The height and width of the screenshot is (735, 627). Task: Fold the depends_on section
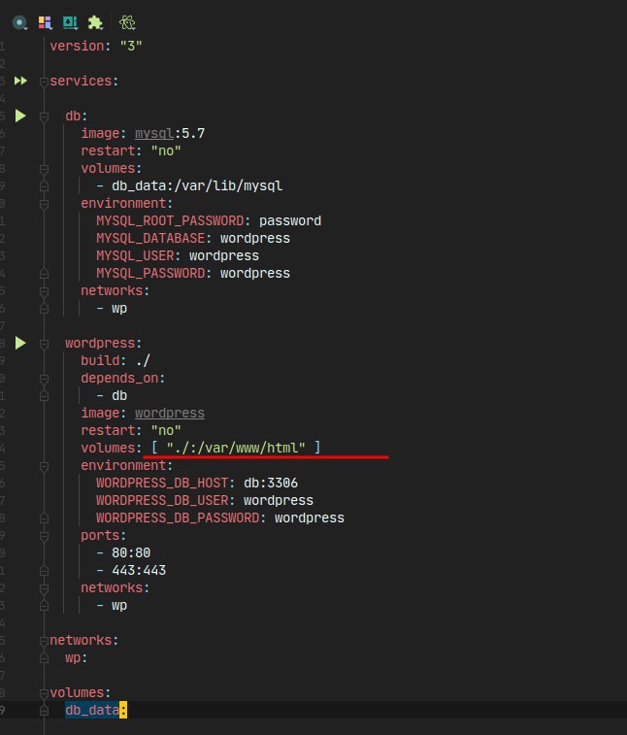tap(44, 379)
